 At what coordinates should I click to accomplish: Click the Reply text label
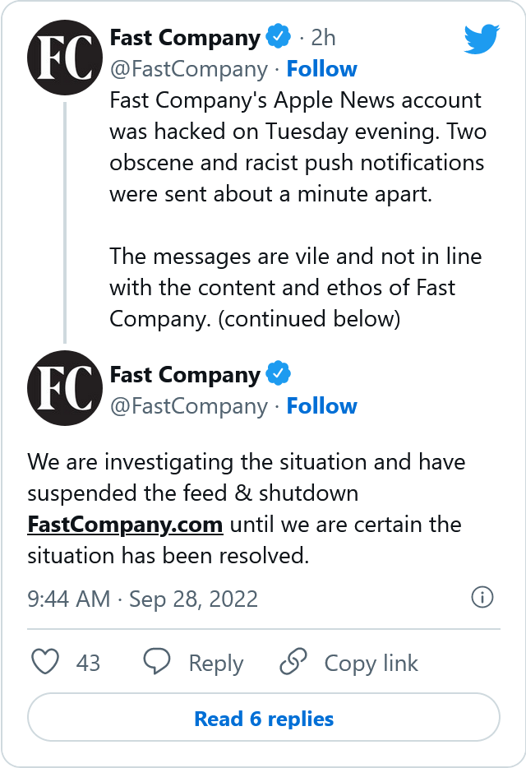(216, 664)
